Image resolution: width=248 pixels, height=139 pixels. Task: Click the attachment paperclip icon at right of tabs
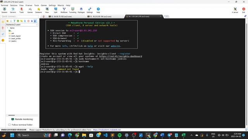coord(245,16)
